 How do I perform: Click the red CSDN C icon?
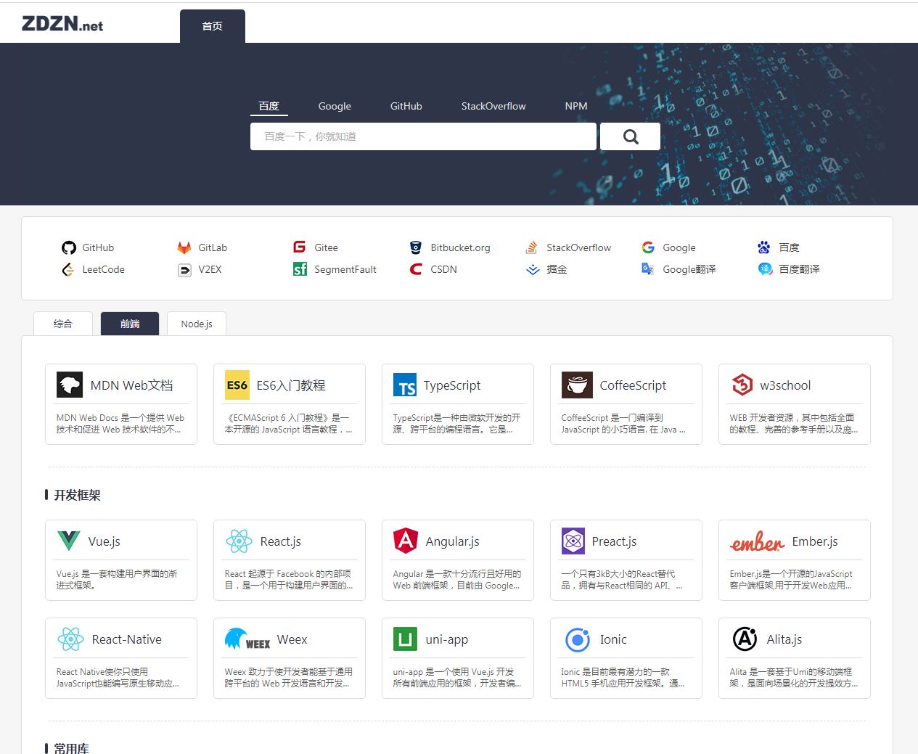point(416,269)
